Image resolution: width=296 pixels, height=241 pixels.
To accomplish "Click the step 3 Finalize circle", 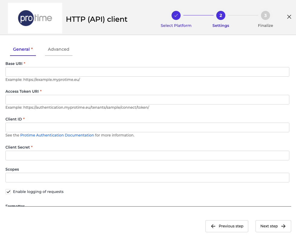I will [265, 15].
